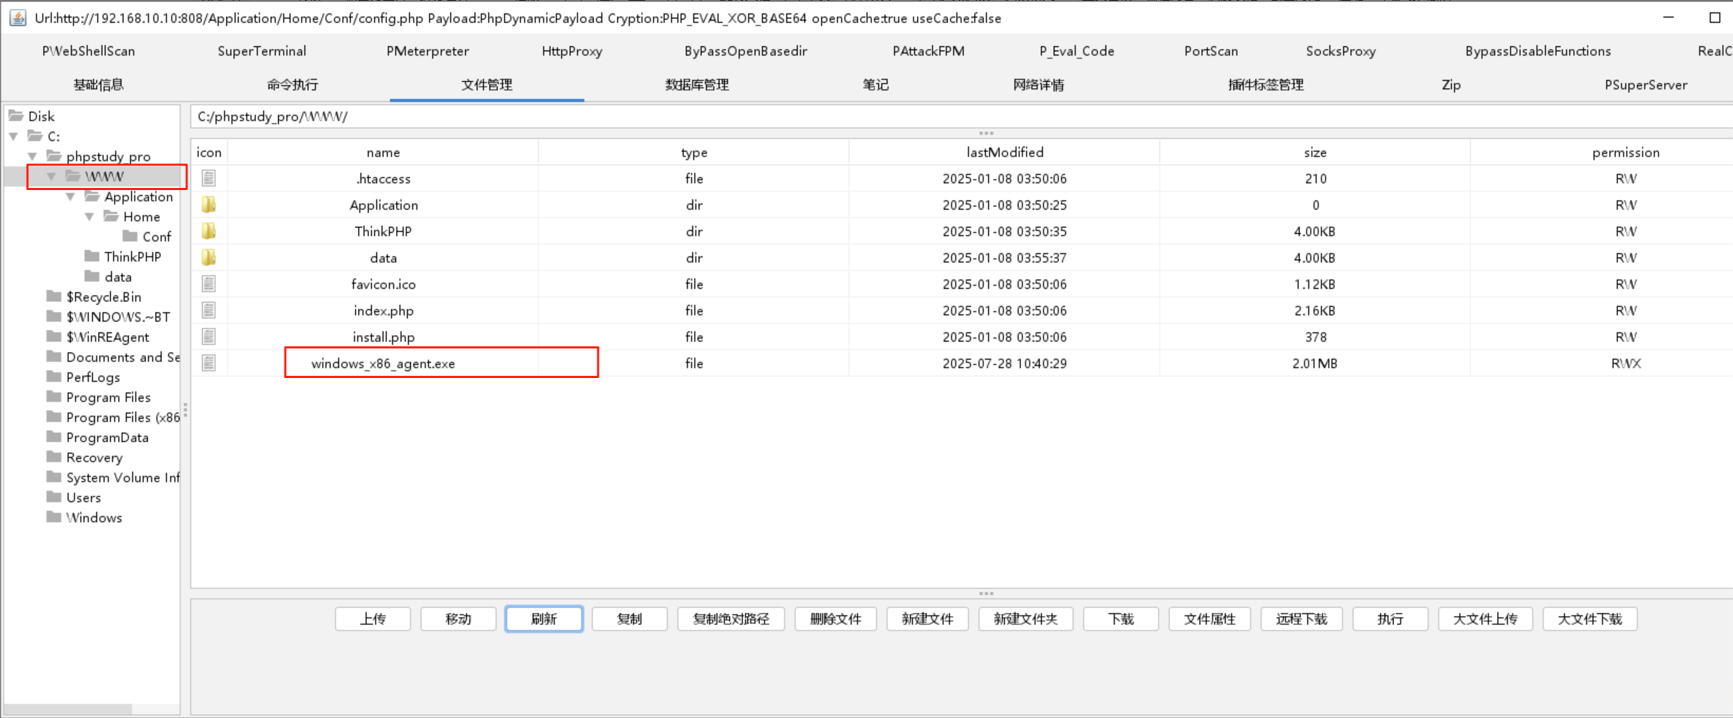Image resolution: width=1733 pixels, height=718 pixels.
Task: Click the path field showing C:/phpstudy_pro/WWW/
Action: click(961, 117)
